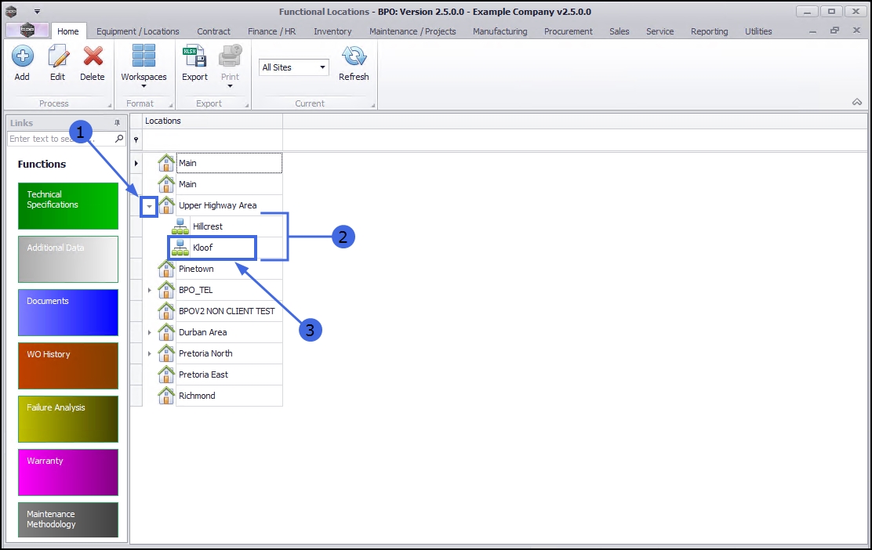Expand the Durban Area tree node
Image resolution: width=872 pixels, height=550 pixels.
(x=149, y=332)
